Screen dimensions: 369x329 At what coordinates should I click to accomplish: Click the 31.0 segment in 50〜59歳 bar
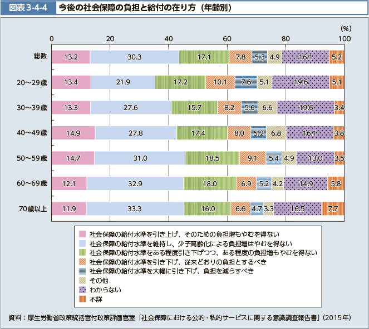tap(140, 158)
